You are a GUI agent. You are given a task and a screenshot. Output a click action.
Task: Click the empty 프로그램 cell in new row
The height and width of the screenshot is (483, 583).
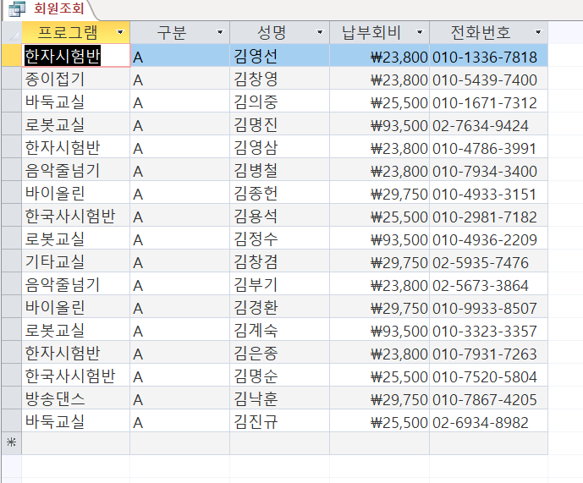[x=75, y=443]
